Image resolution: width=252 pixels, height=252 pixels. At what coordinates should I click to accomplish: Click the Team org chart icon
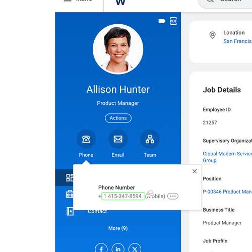tap(150, 139)
